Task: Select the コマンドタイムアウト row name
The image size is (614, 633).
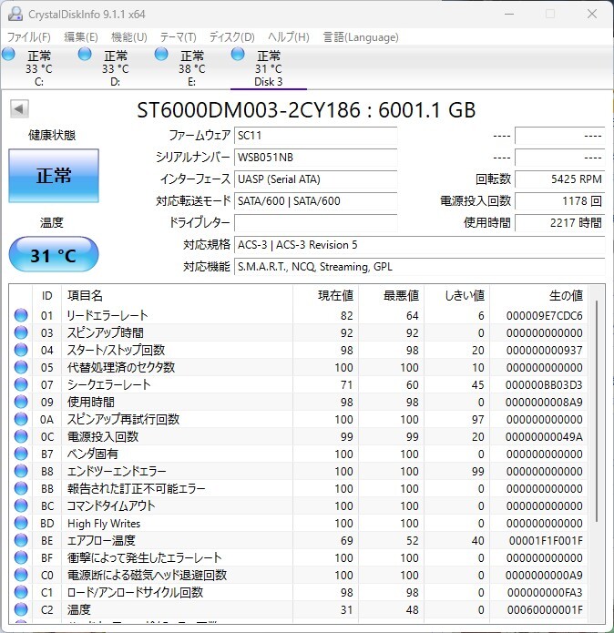Action: click(111, 505)
